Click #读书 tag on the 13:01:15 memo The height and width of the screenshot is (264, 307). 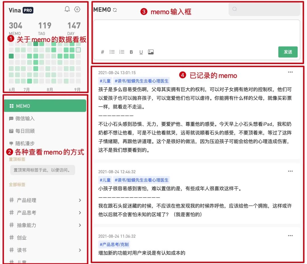click(141, 81)
